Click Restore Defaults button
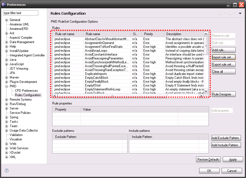Viewport: 246px width, 178px height. pos(209,159)
